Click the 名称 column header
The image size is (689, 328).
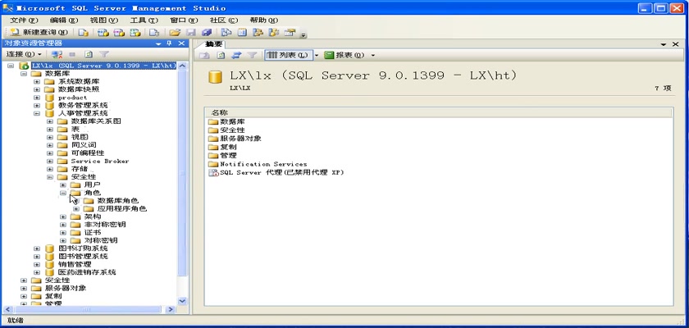[439, 113]
